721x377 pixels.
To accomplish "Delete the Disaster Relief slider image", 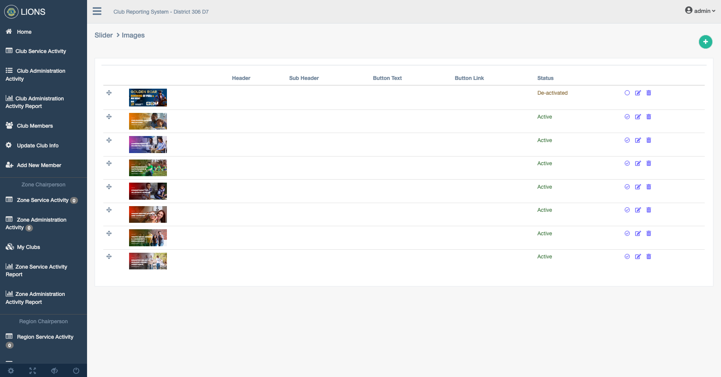I will [x=648, y=257].
